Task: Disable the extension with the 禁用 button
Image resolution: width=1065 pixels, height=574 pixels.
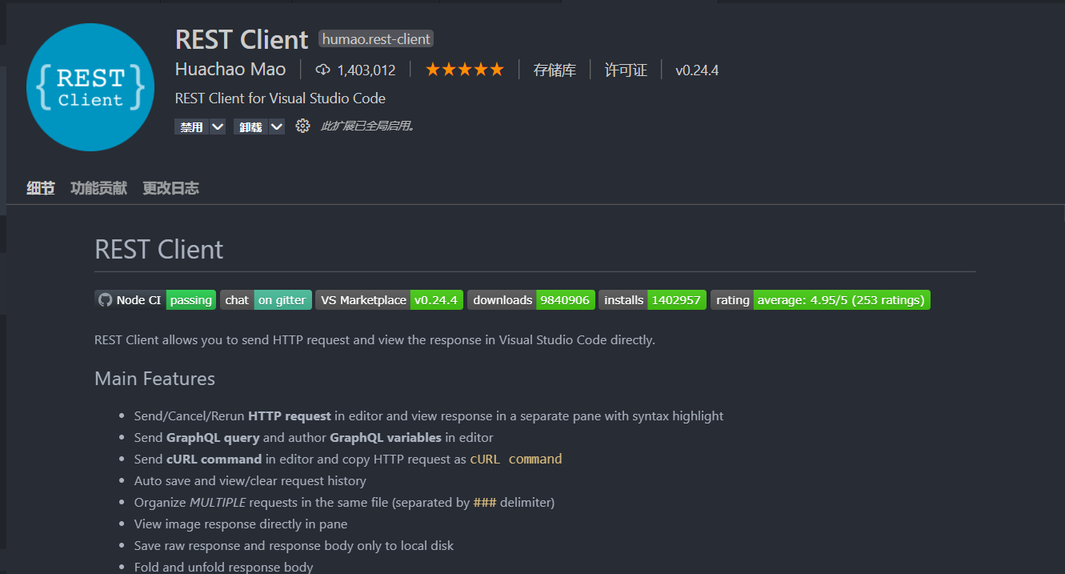Action: 191,126
